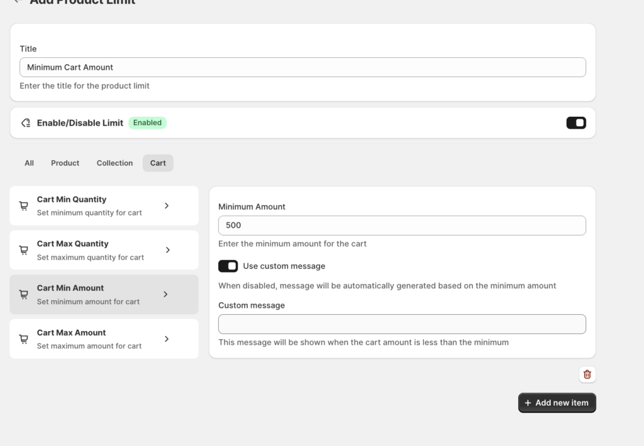Click into the Minimum Amount field
The image size is (644, 446).
pos(402,226)
